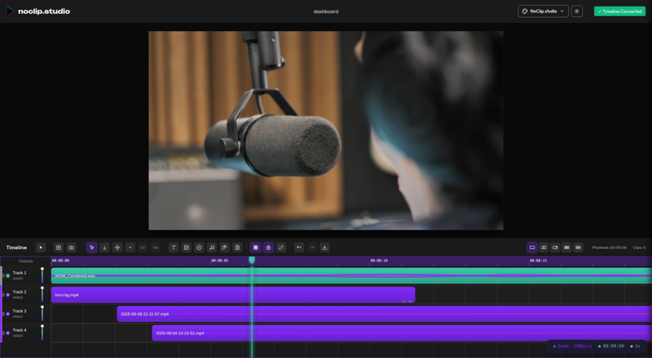Select the 2025-09-09 22-11-57.mp4 clip

pos(384,314)
